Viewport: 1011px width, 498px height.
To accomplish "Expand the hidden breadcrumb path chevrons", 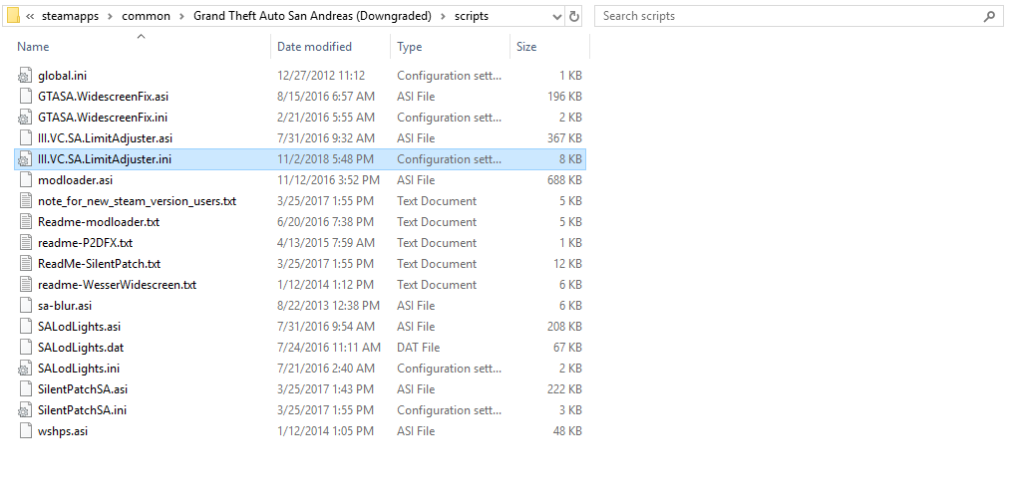I will point(30,17).
